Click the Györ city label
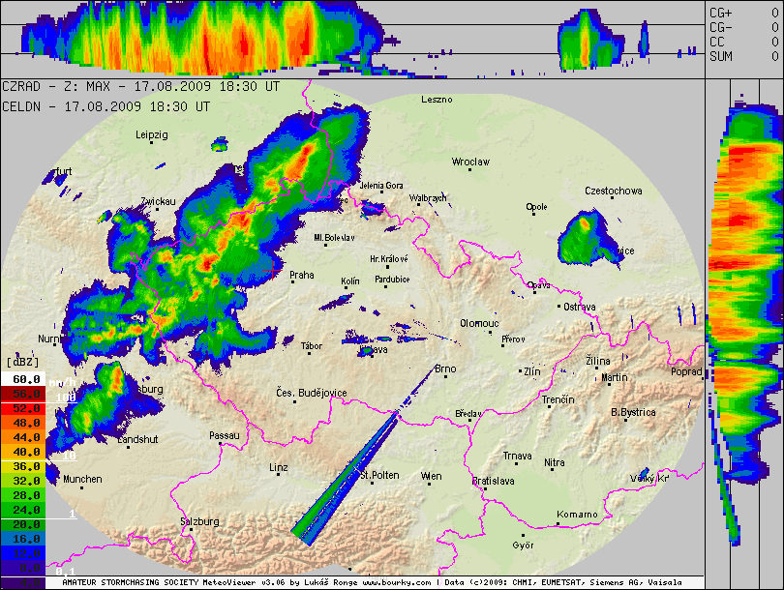The image size is (784, 590). pos(523,546)
